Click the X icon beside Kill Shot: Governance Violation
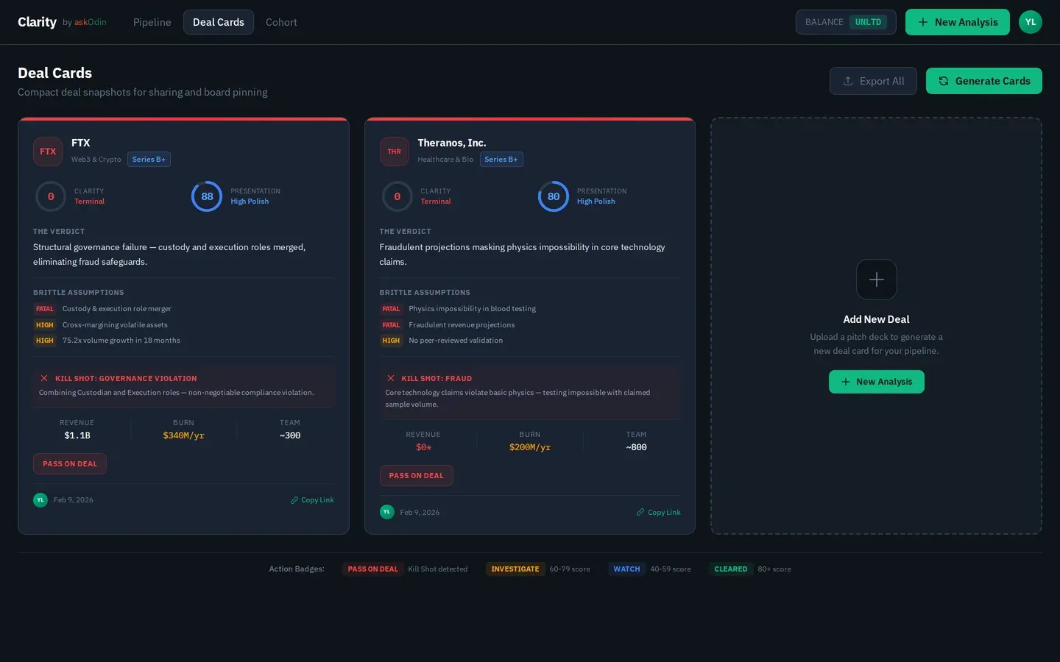 point(44,378)
